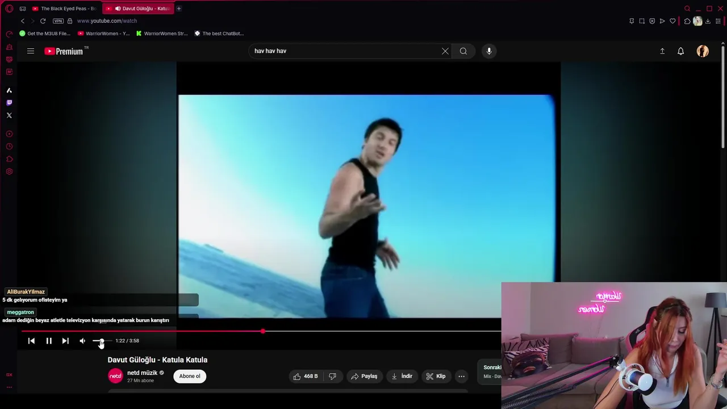Bookmark page with heart icon
Screen dimensions: 727x409
click(672, 21)
